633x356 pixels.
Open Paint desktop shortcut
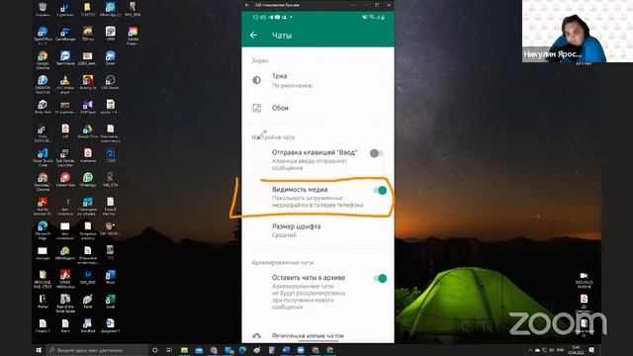pos(88,302)
